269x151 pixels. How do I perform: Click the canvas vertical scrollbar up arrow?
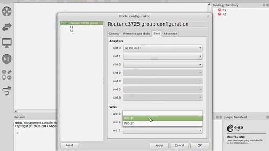209,4
